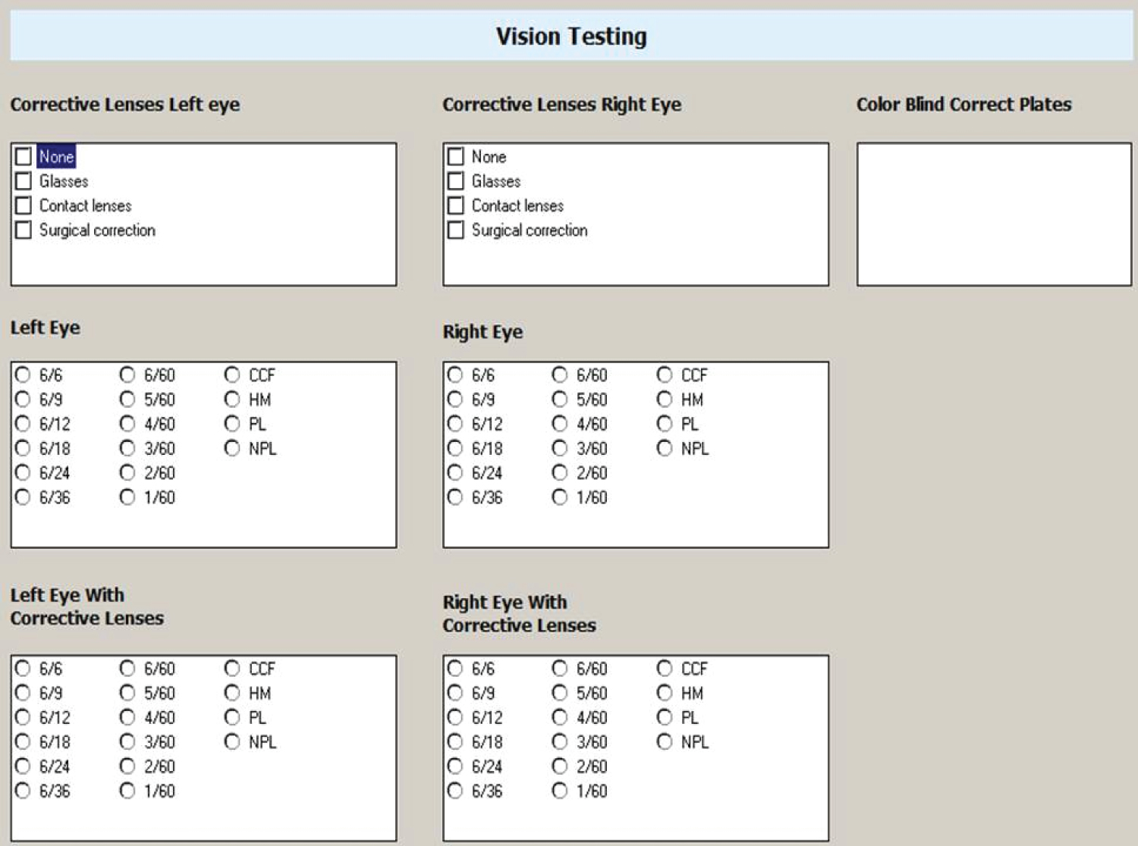Tick Contact lenses for the right eye
This screenshot has width=1138, height=846.
point(456,205)
